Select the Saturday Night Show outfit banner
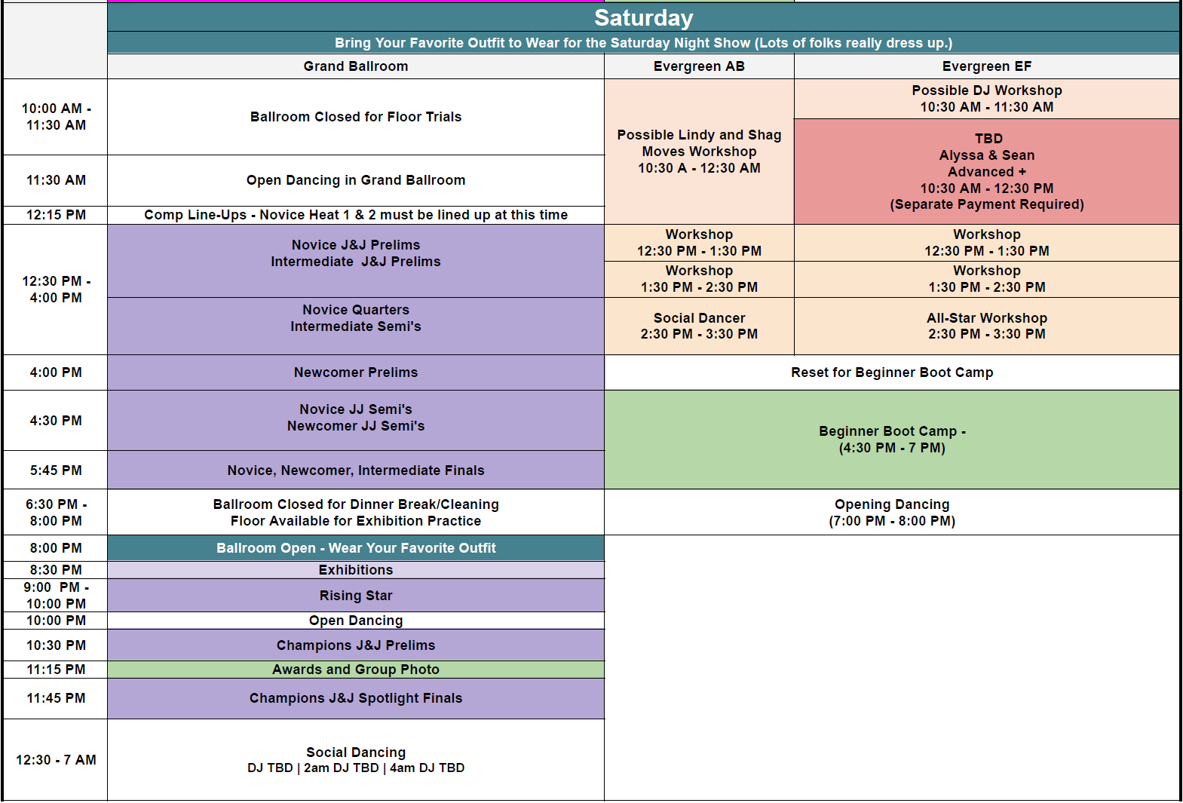 click(643, 43)
